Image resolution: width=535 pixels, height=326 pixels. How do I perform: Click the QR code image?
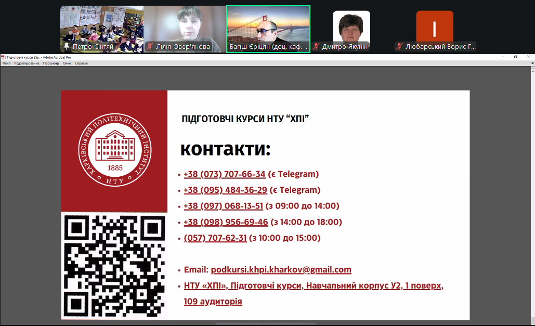coord(114,266)
